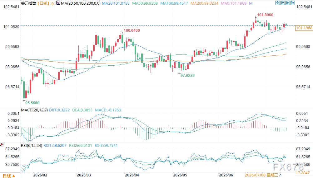Click the current price tag 101.1968
This screenshot has height=178, width=313.
(x=304, y=28)
